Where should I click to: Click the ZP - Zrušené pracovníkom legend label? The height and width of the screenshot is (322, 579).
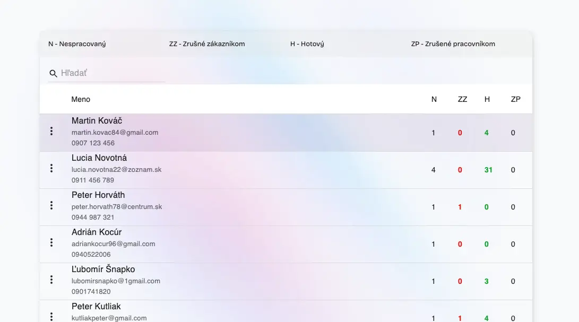point(453,44)
